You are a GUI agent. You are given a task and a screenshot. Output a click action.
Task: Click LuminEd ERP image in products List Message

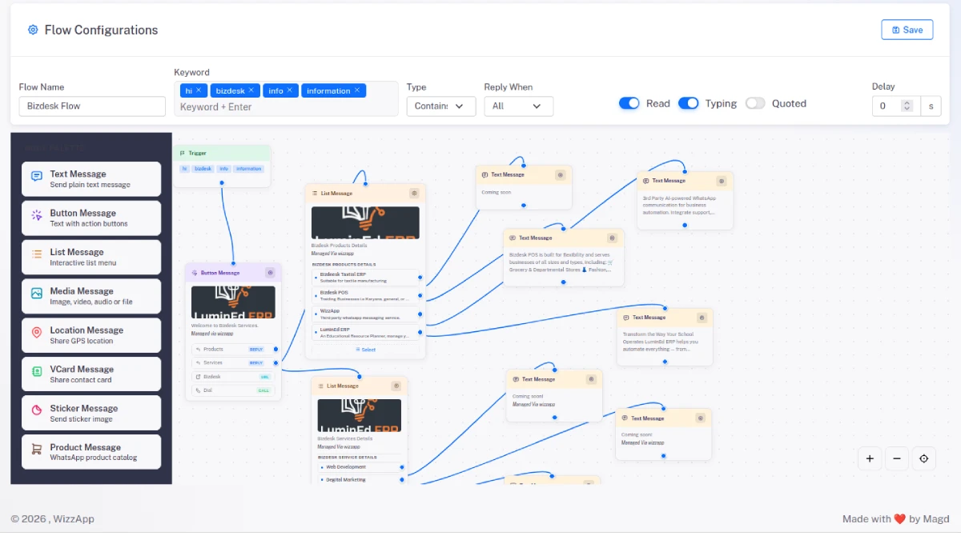(x=365, y=223)
